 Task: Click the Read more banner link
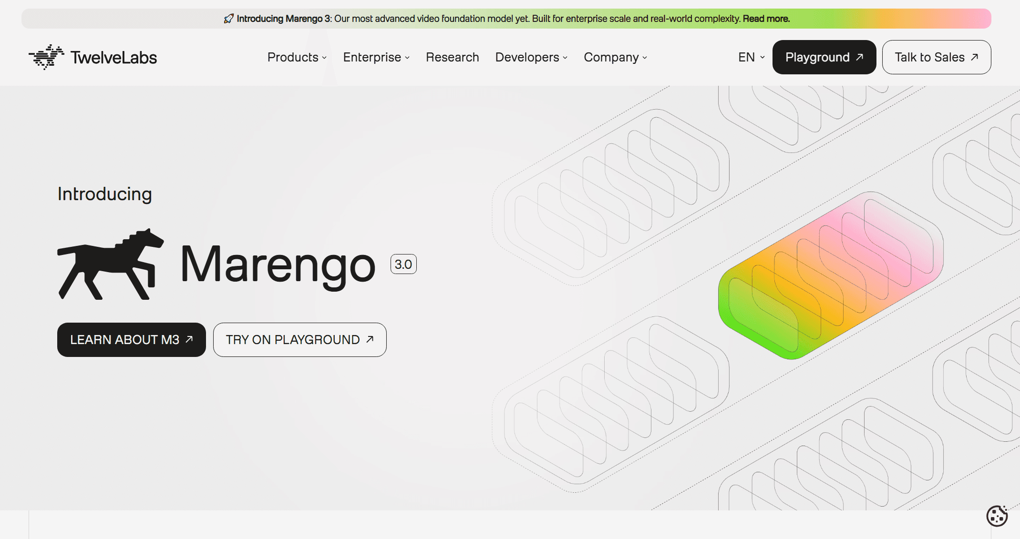coord(766,19)
